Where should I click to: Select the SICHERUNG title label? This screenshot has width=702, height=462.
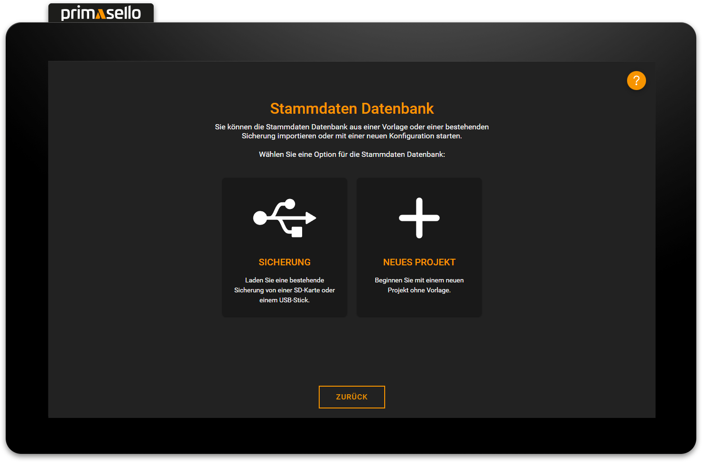point(285,262)
